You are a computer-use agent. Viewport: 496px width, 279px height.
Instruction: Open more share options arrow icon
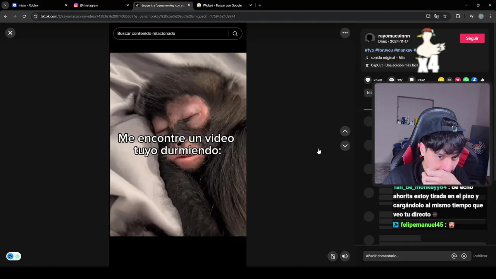[482, 80]
